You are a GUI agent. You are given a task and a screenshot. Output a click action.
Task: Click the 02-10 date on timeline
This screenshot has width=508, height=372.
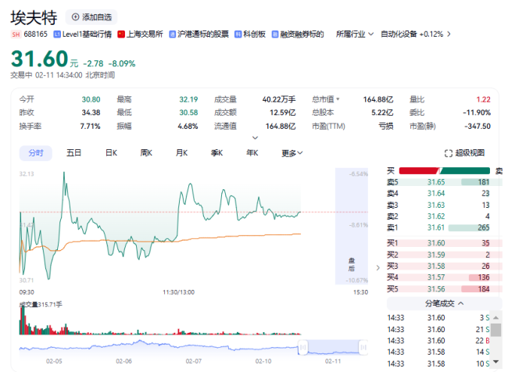pyautogui.click(x=263, y=361)
